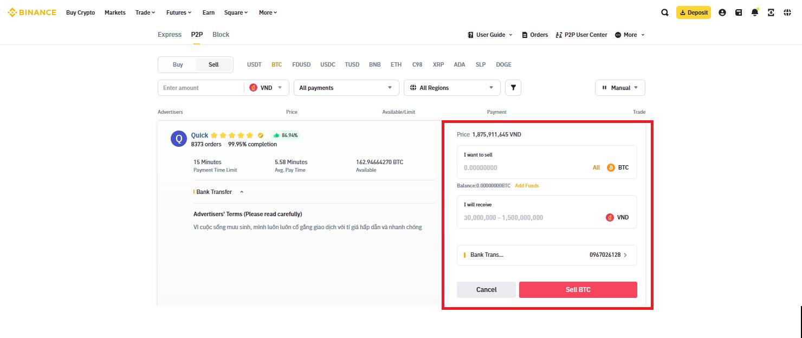Go to Buy Crypto
This screenshot has width=802, height=338.
coord(80,12)
